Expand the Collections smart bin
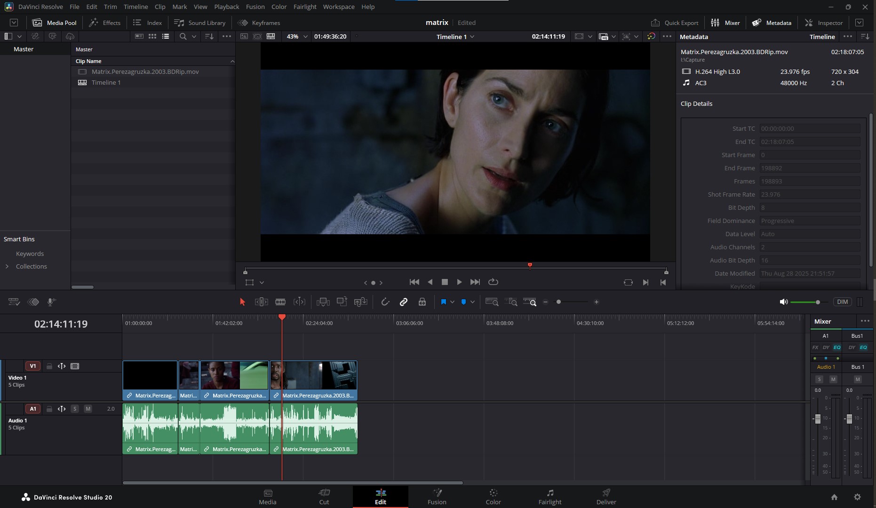Screen dimensions: 876x508 tap(7, 266)
